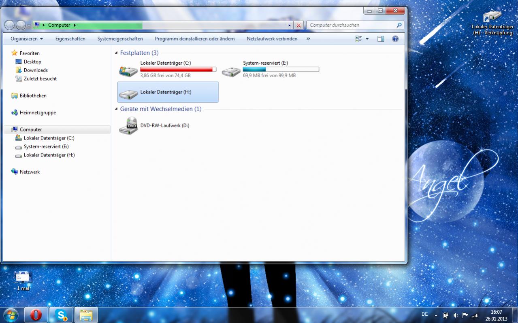Launch Opera from the taskbar
Viewport: 518px width, 323px height.
[36, 315]
